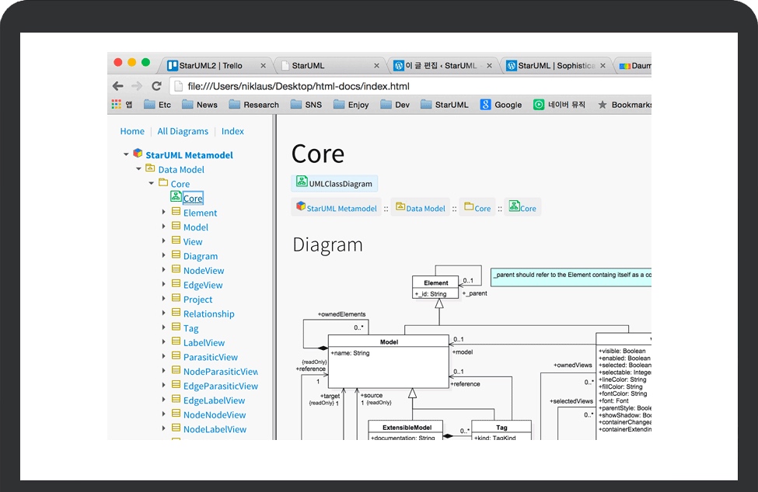The height and width of the screenshot is (492, 758).
Task: Open the All Diagrams link
Action: tap(183, 131)
